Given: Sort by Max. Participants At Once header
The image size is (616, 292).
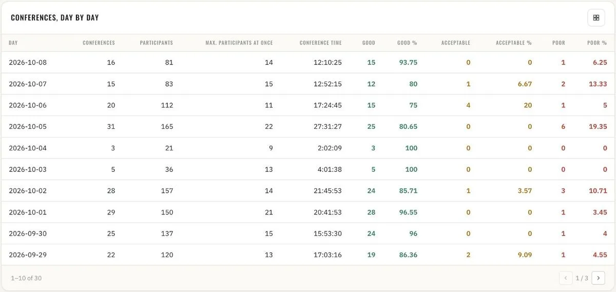Looking at the screenshot, I should coord(239,43).
